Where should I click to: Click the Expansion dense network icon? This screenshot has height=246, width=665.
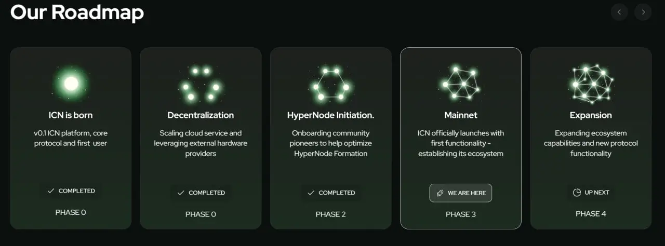point(591,83)
